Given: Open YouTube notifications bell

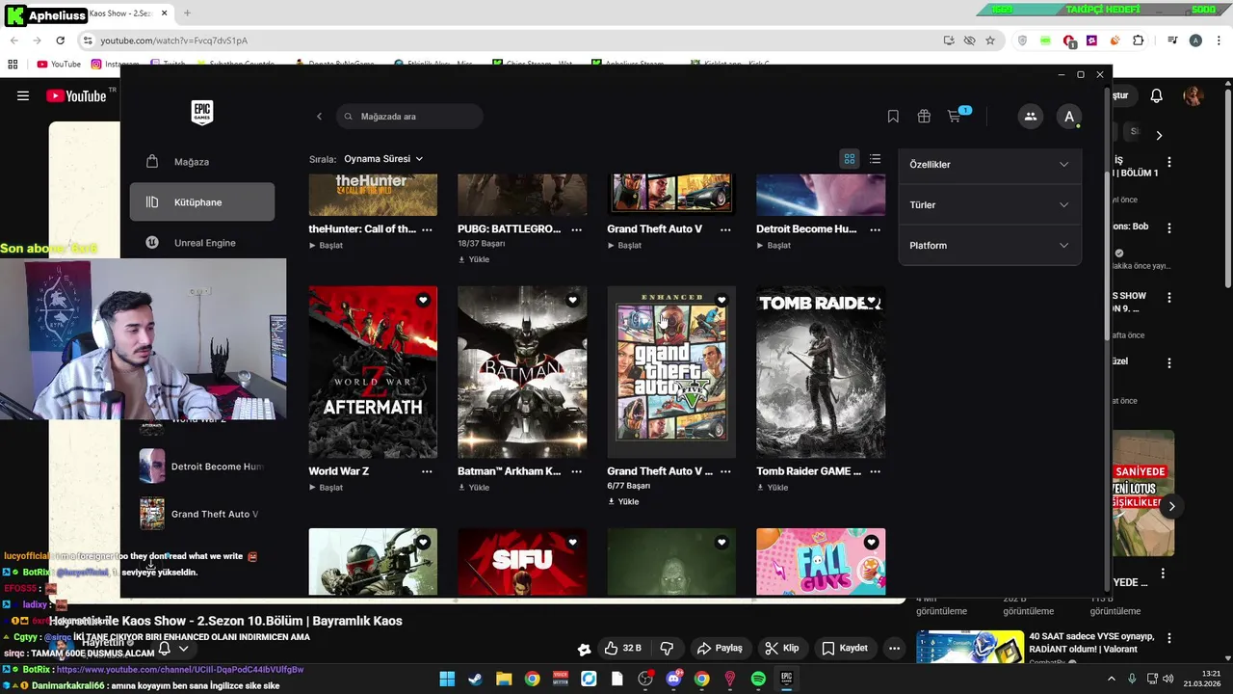Looking at the screenshot, I should coord(1157,95).
